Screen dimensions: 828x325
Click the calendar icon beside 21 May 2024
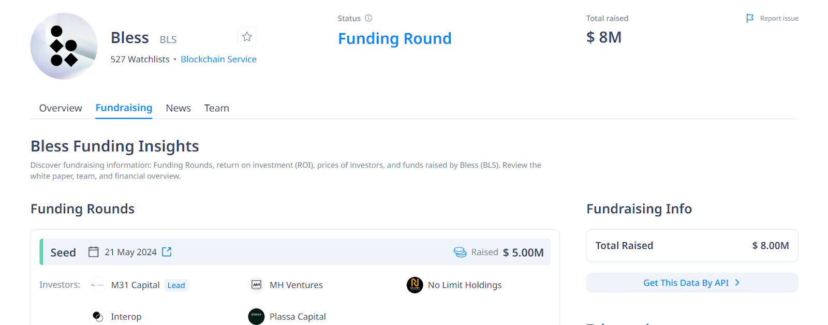94,252
